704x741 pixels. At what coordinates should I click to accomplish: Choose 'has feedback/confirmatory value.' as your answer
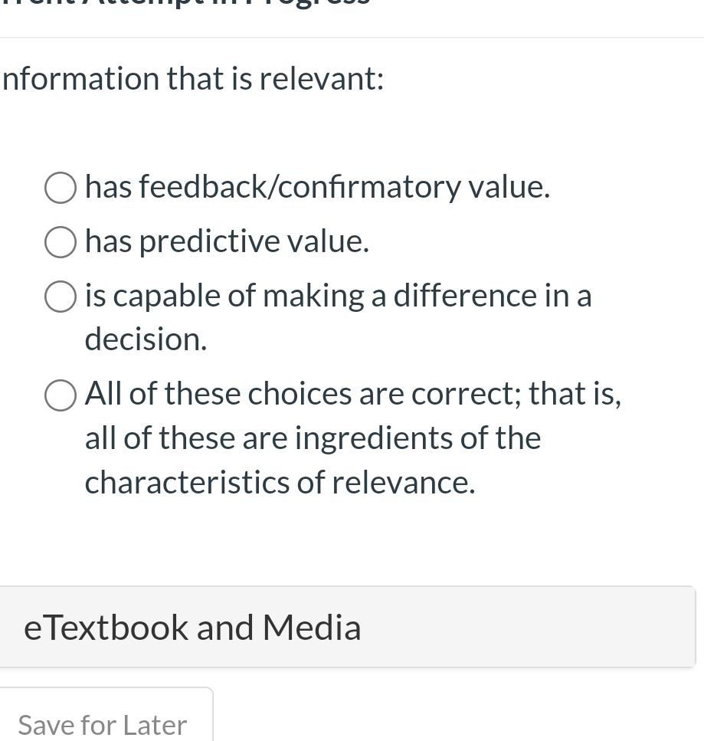click(x=60, y=187)
